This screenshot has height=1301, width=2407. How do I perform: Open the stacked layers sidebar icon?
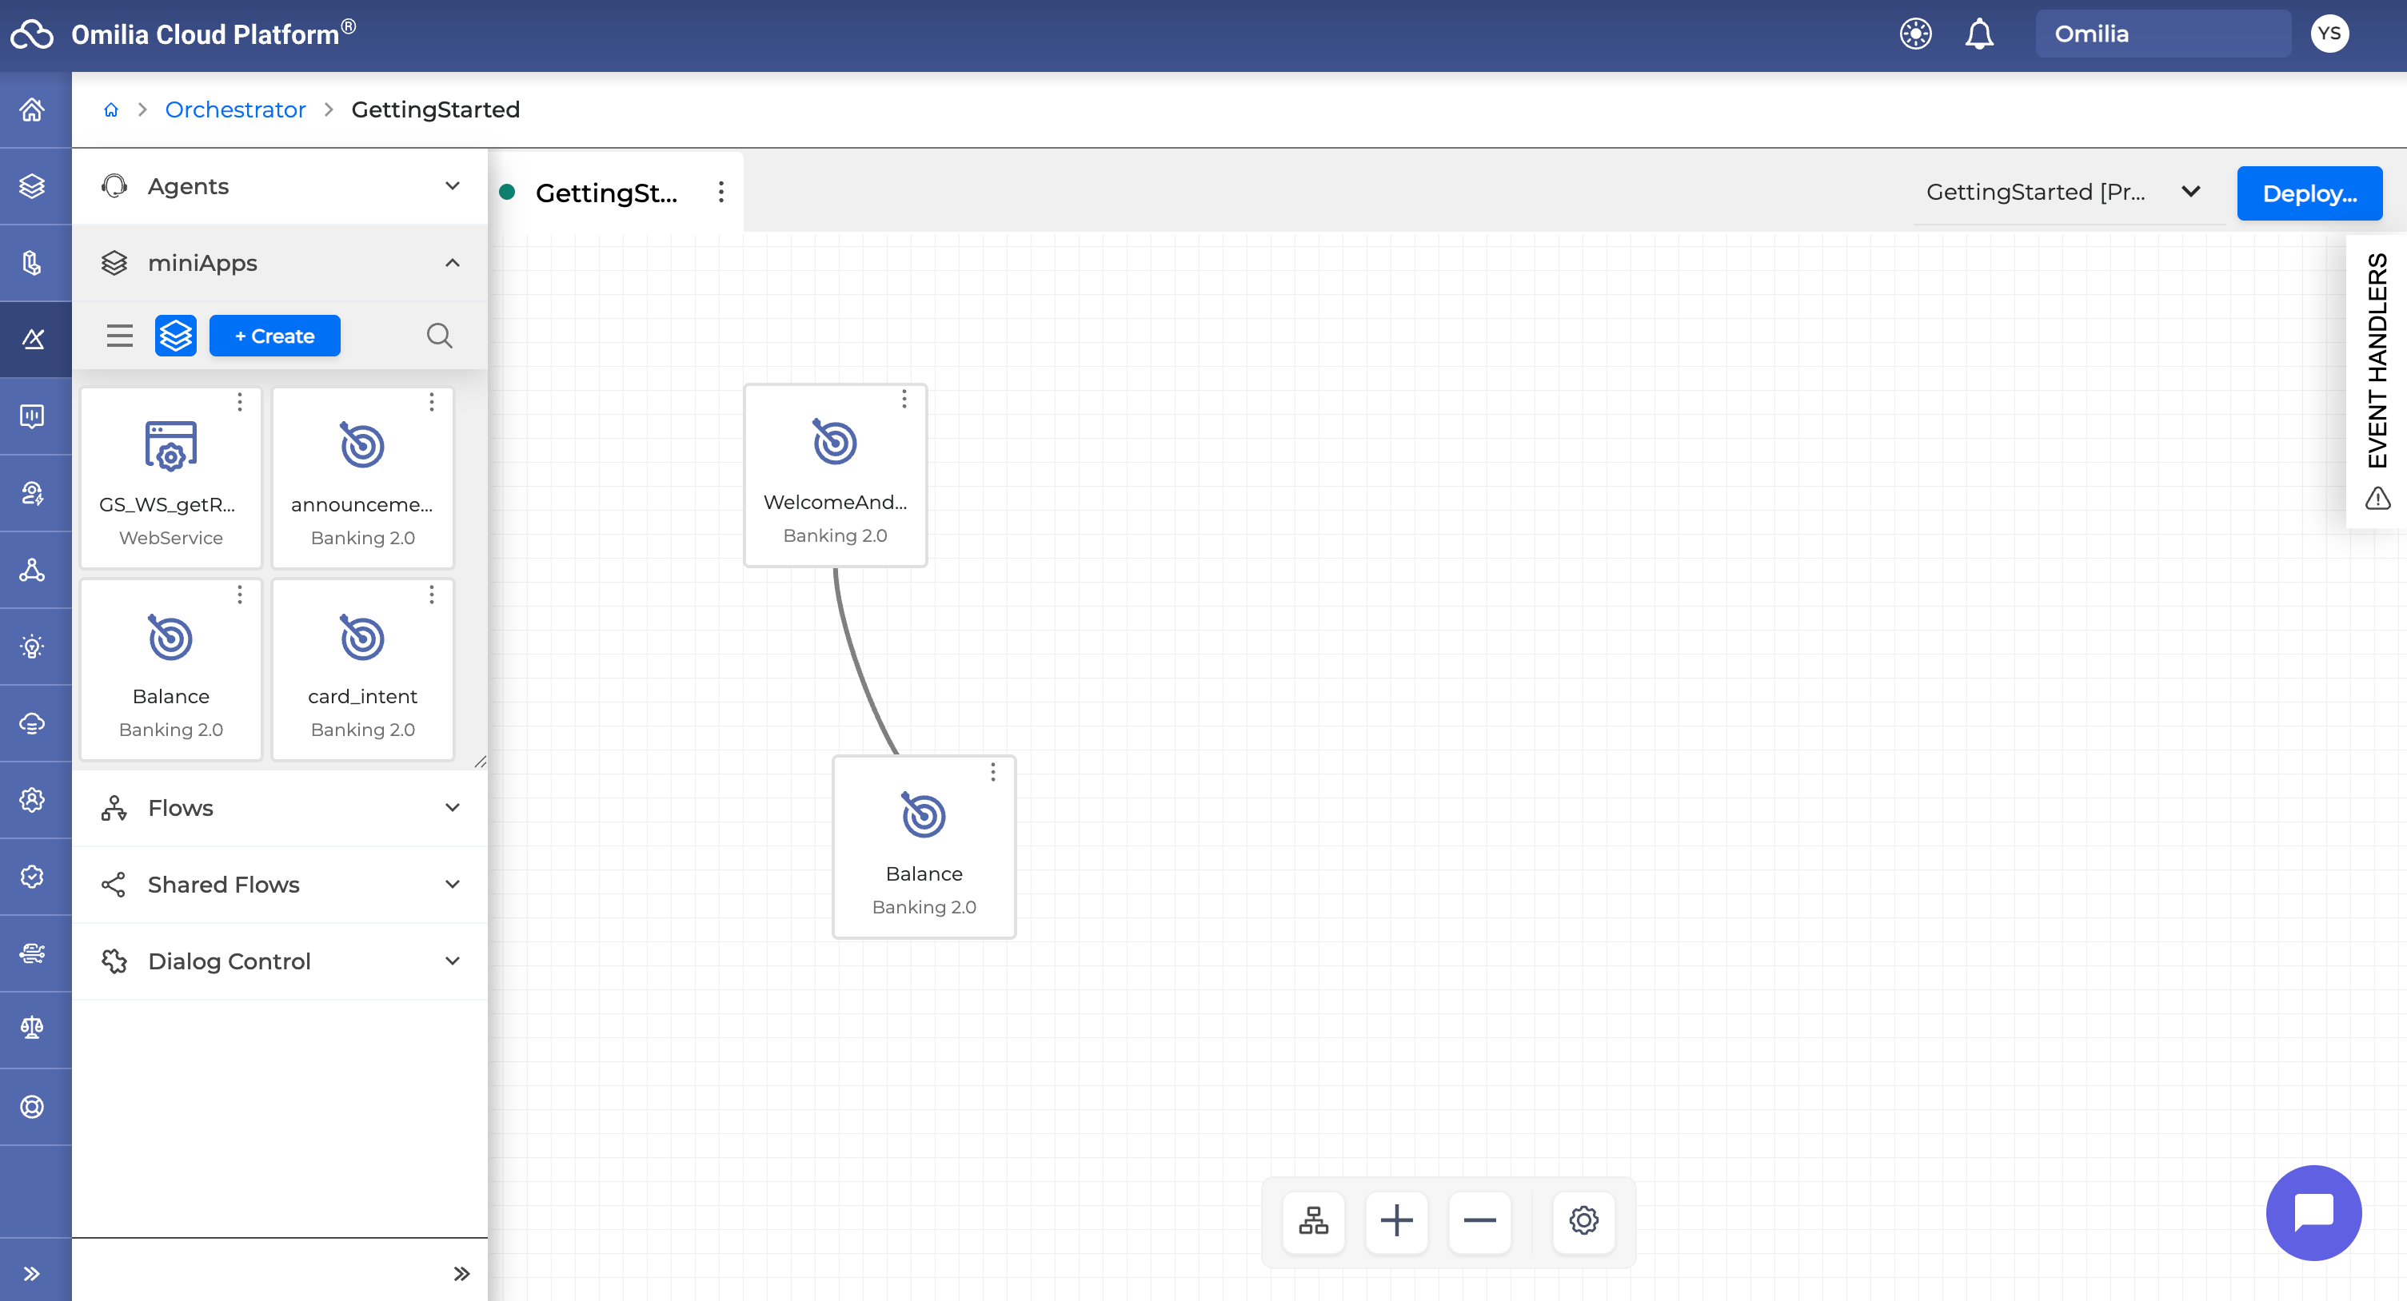click(x=33, y=186)
